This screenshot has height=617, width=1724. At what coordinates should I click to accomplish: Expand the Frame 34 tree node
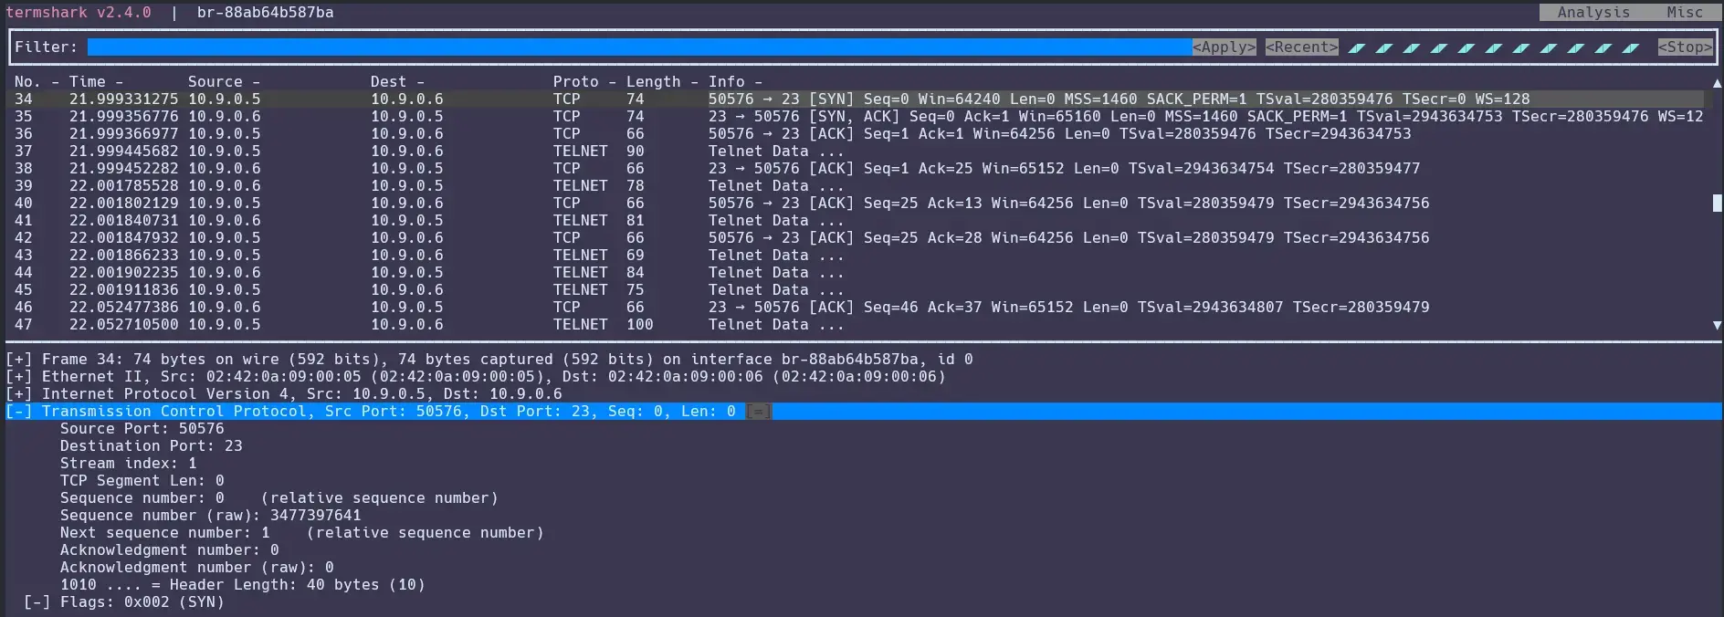click(x=18, y=359)
